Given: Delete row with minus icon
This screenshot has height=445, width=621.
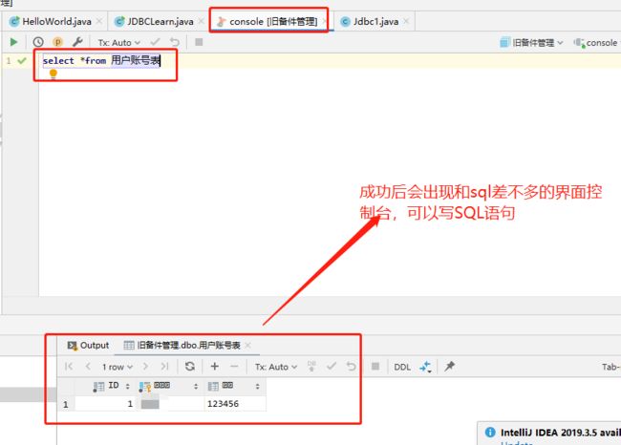Looking at the screenshot, I should point(234,366).
